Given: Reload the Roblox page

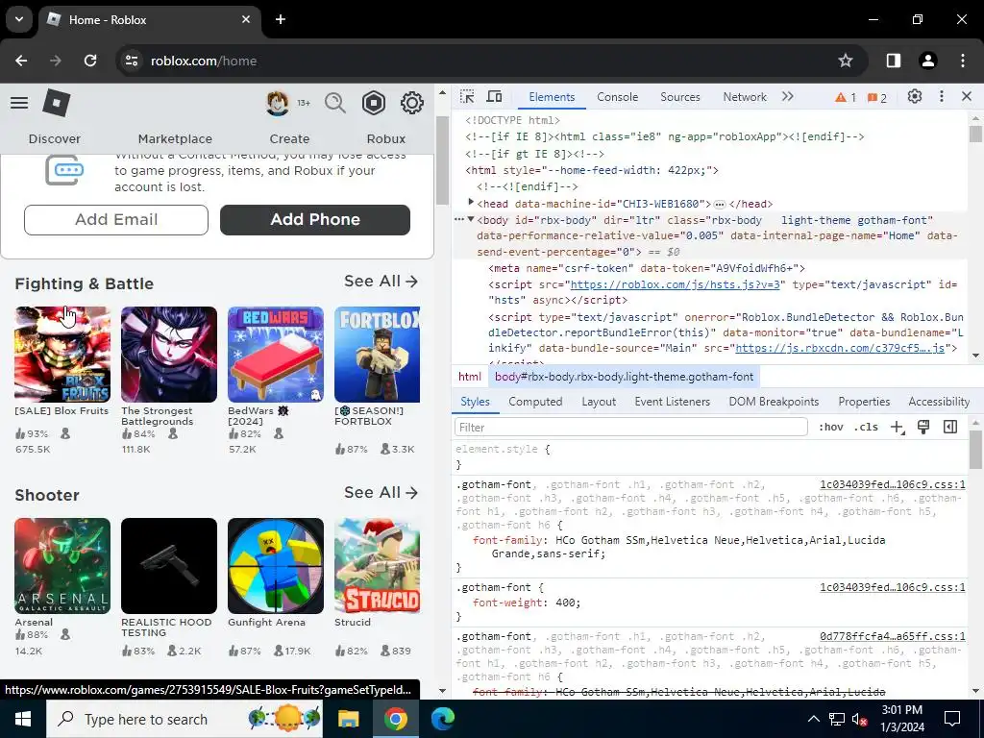Looking at the screenshot, I should click(90, 61).
